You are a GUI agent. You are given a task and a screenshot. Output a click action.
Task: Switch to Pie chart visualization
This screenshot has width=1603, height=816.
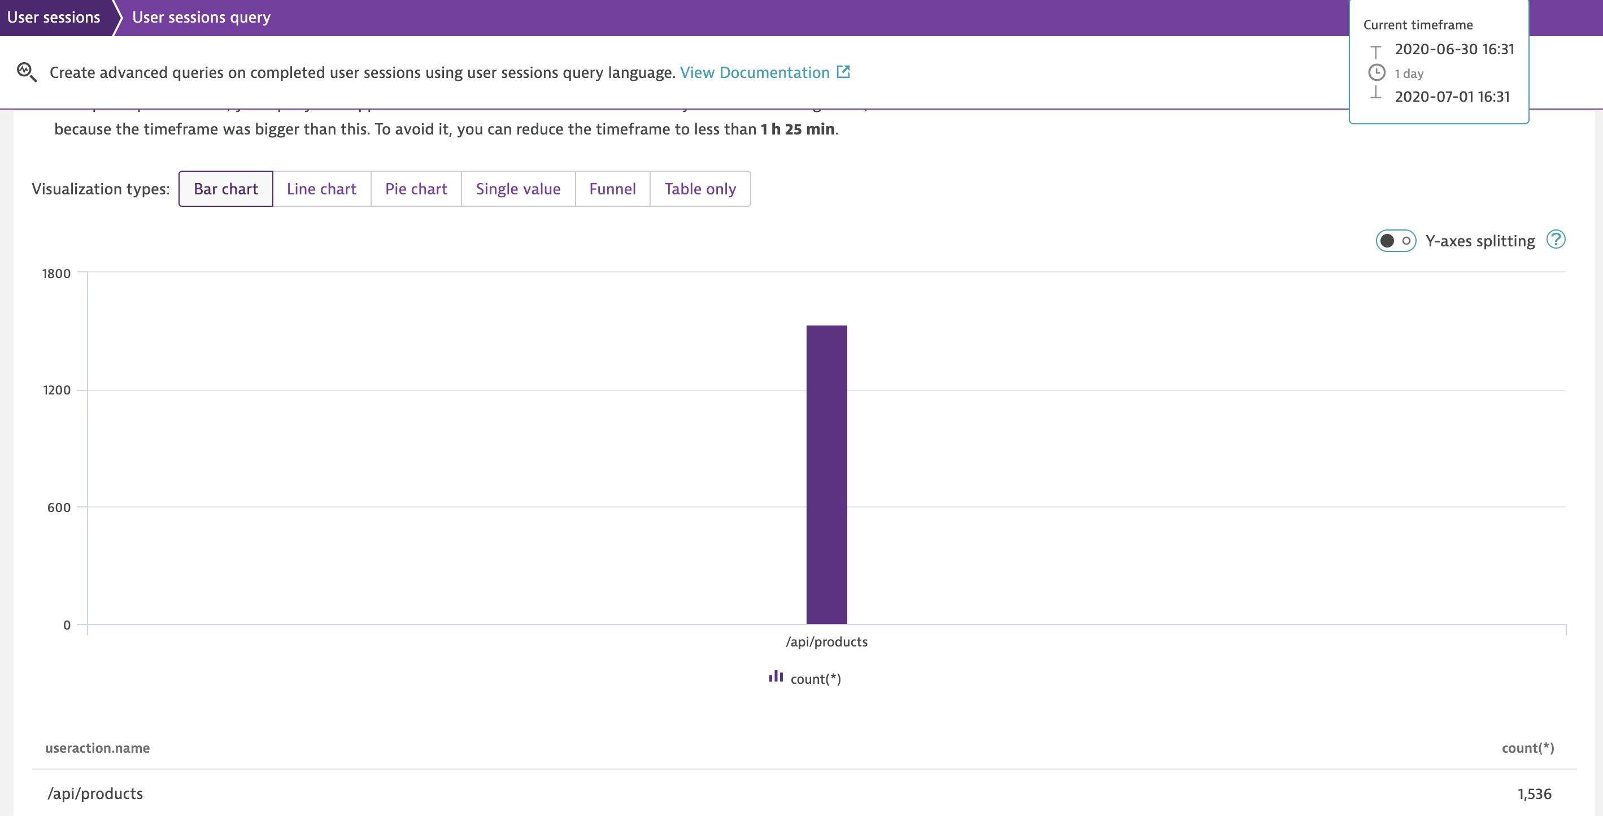416,189
